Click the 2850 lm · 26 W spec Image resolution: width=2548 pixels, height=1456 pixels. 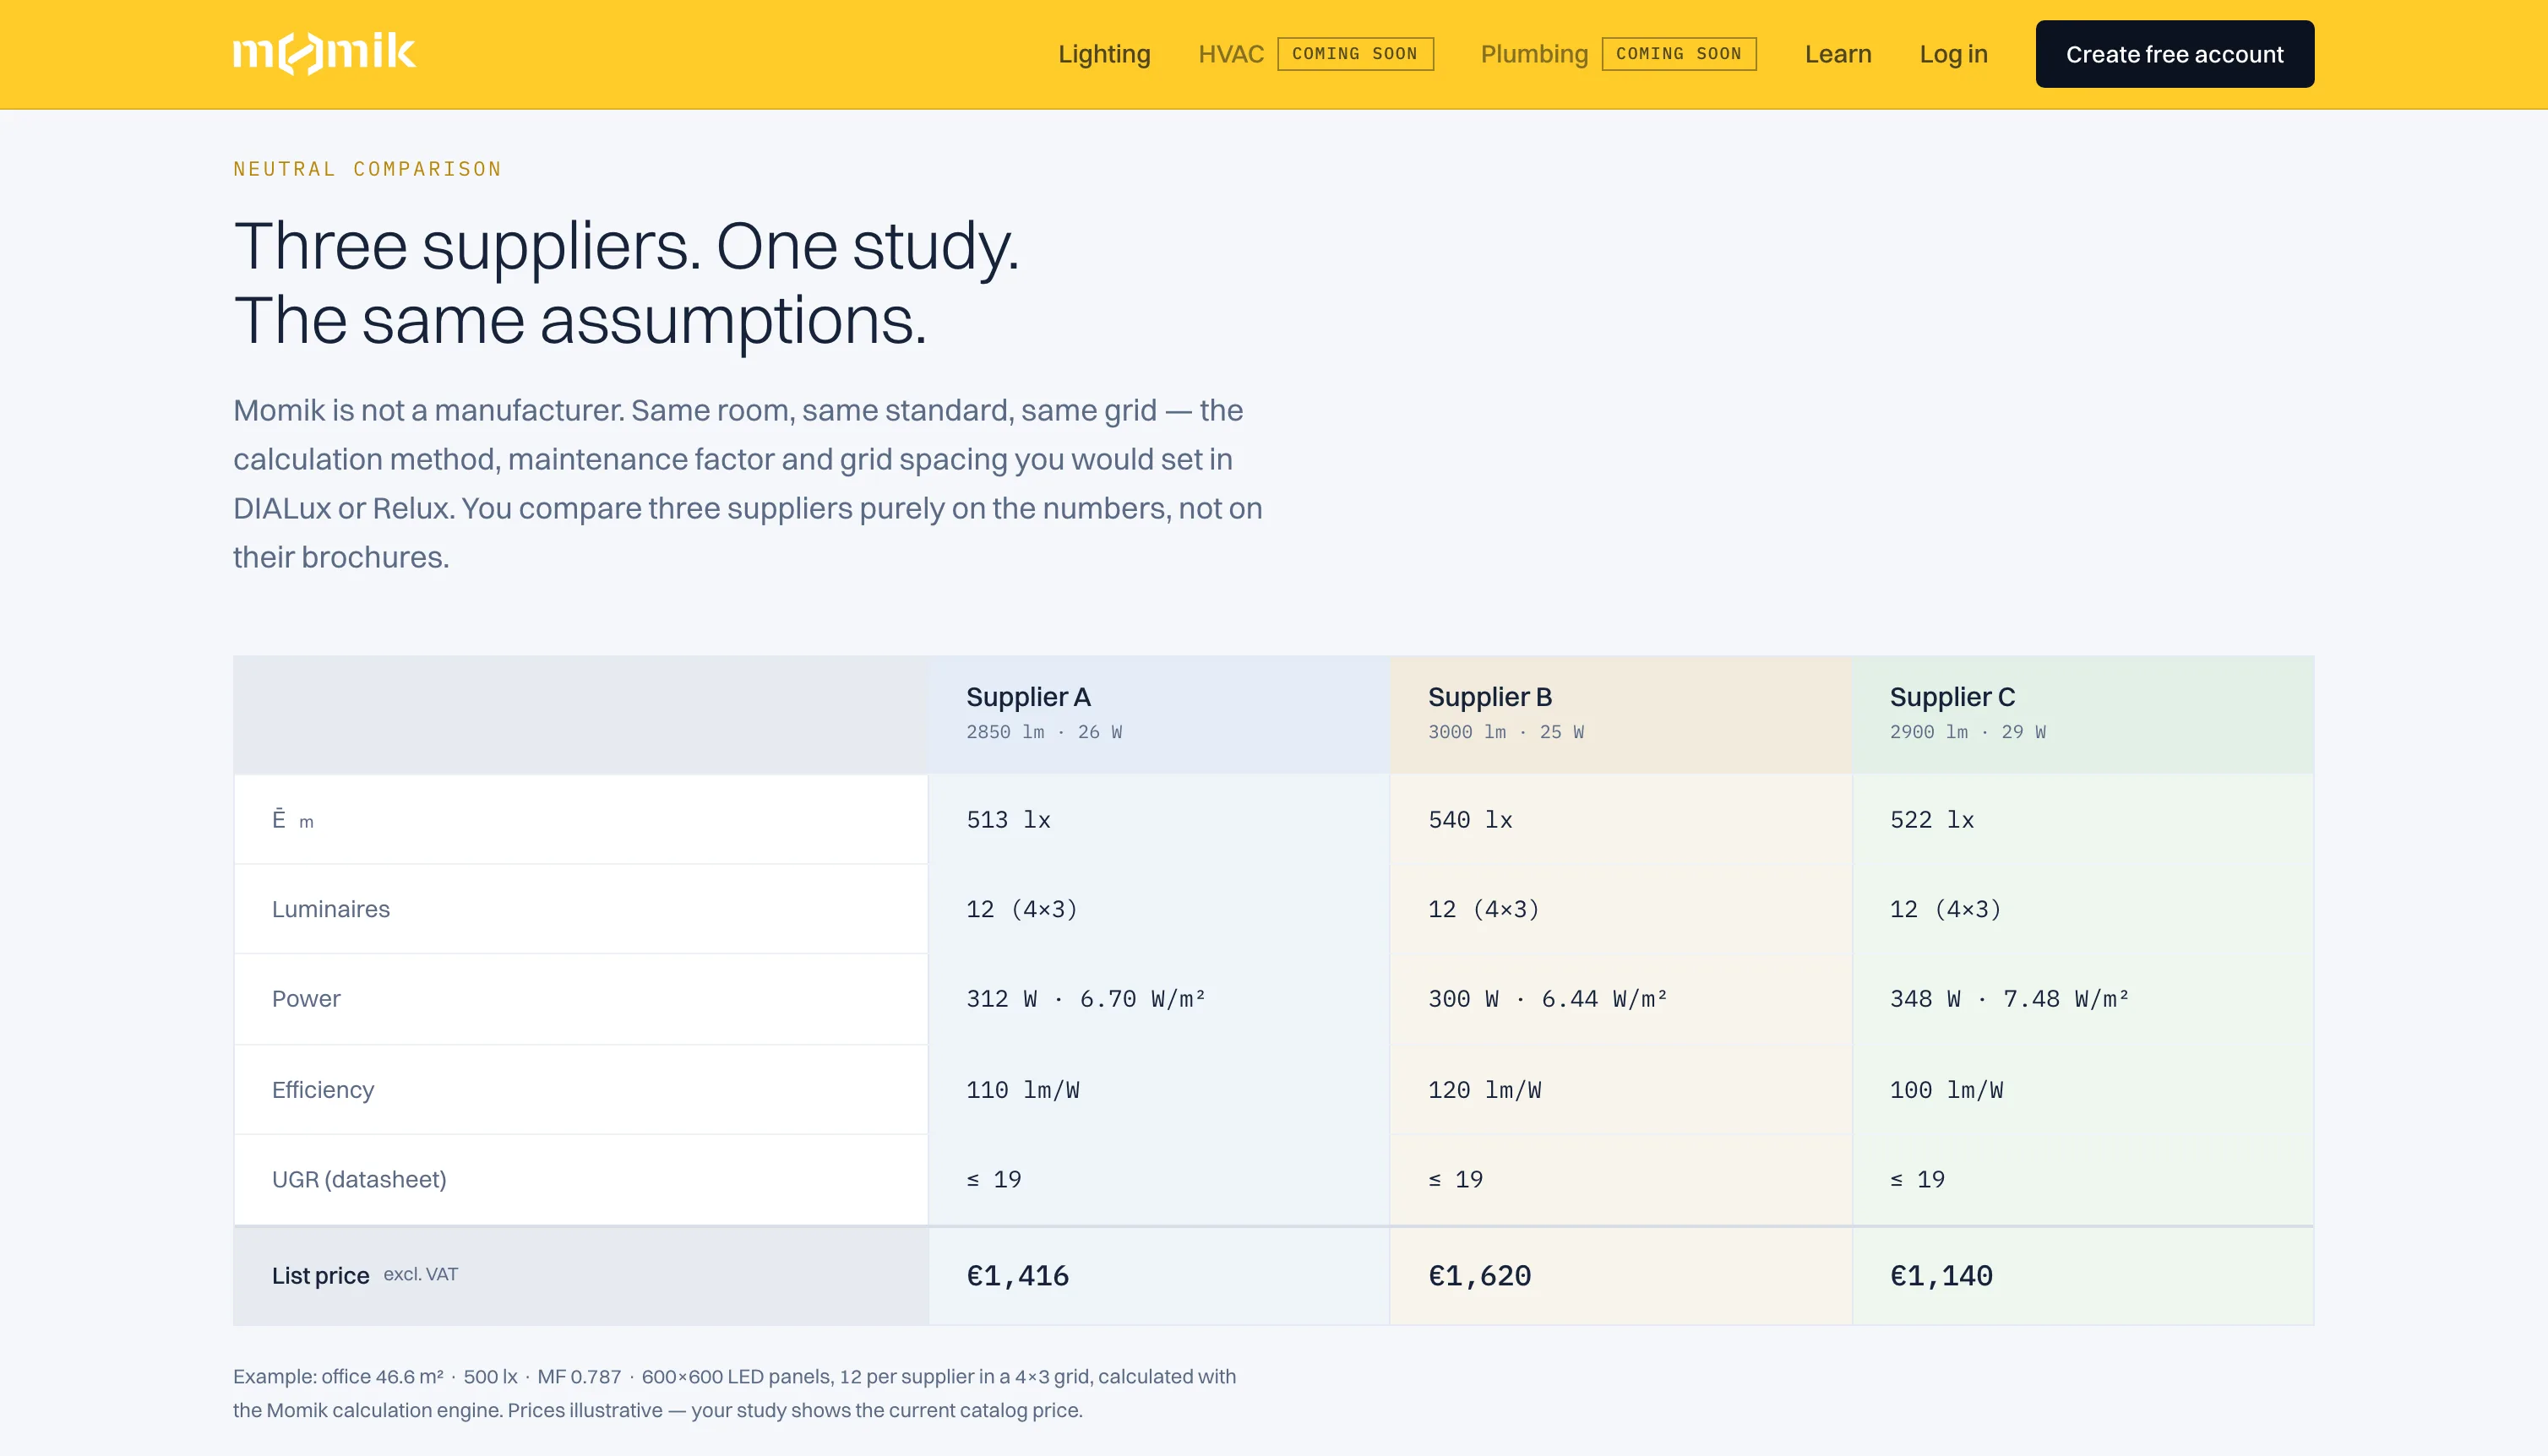[x=1044, y=732]
